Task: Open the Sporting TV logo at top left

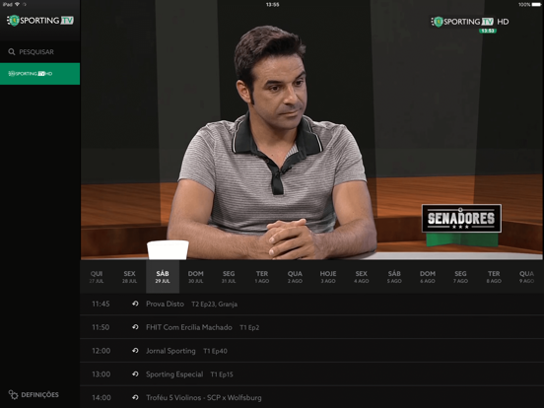Action: pyautogui.click(x=40, y=21)
